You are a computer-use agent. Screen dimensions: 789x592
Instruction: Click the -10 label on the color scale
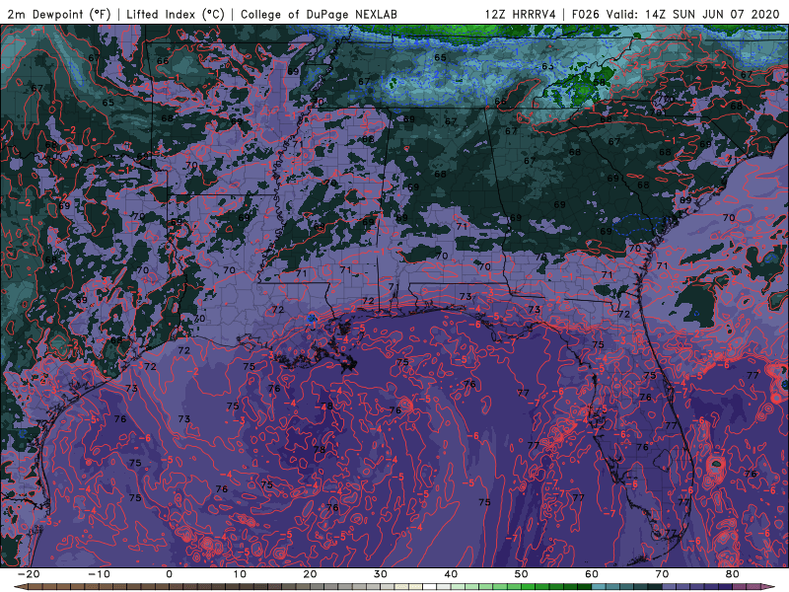pos(100,574)
